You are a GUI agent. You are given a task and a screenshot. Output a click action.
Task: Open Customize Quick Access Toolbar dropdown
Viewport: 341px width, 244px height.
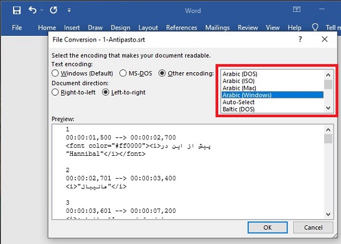69,10
